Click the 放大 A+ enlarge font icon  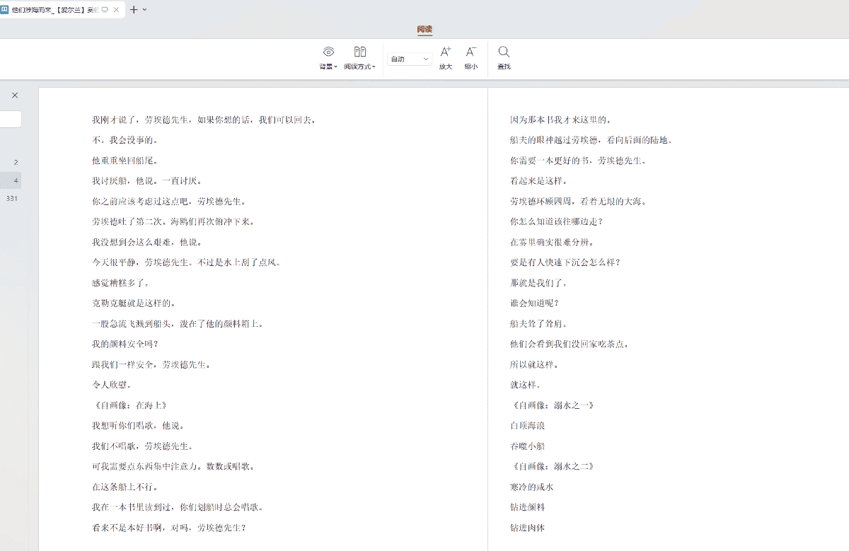coord(446,52)
